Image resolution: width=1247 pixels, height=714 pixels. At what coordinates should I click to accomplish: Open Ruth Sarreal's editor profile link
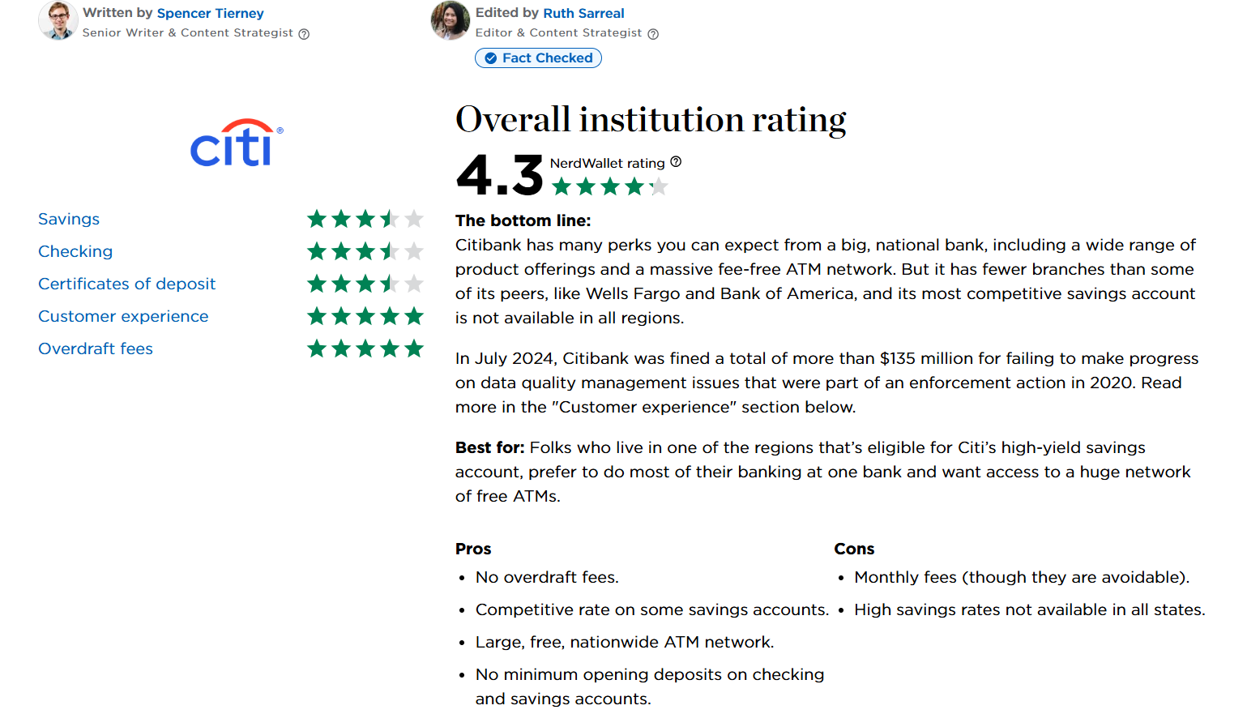click(x=583, y=13)
